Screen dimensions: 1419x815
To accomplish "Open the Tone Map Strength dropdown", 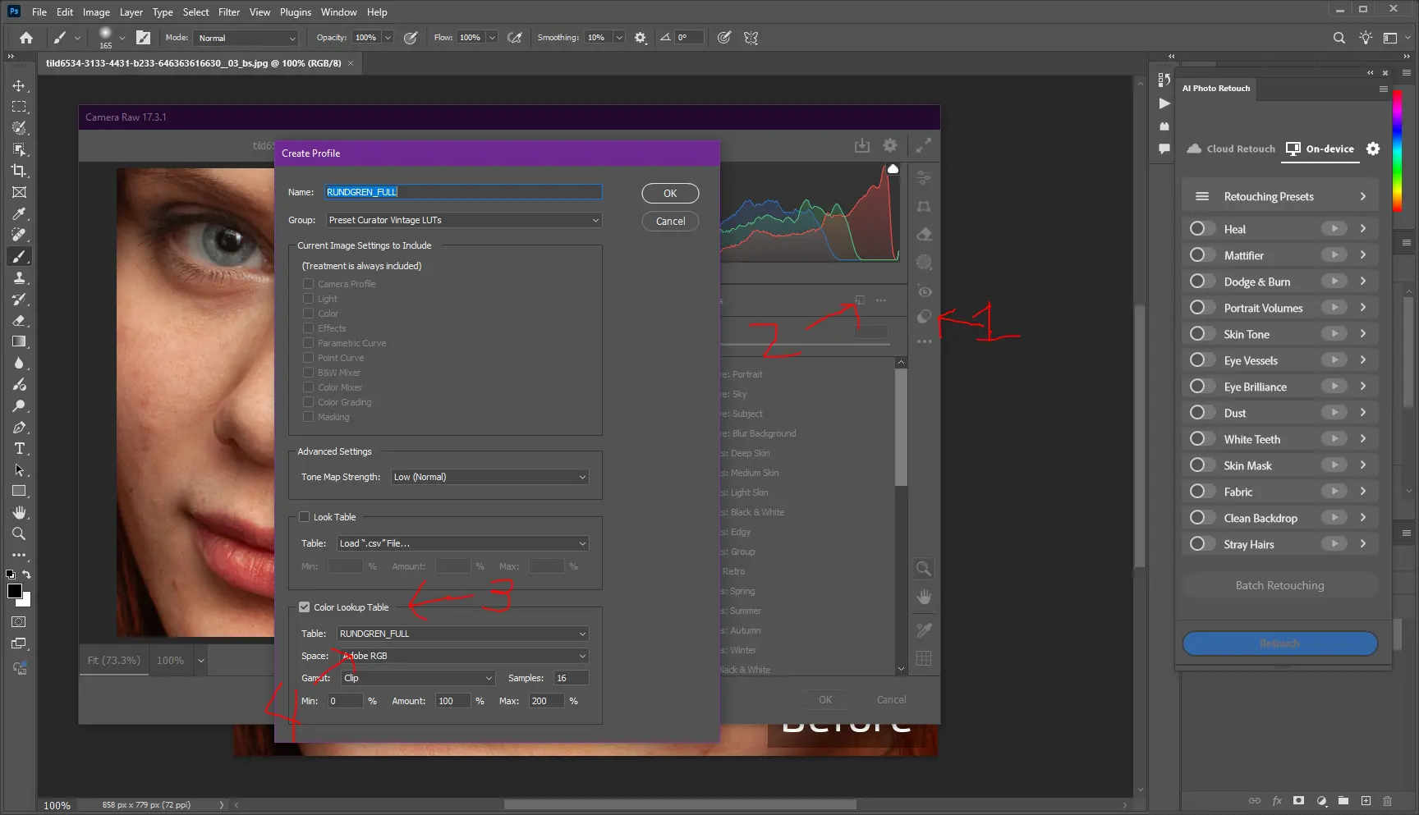I will click(x=489, y=477).
